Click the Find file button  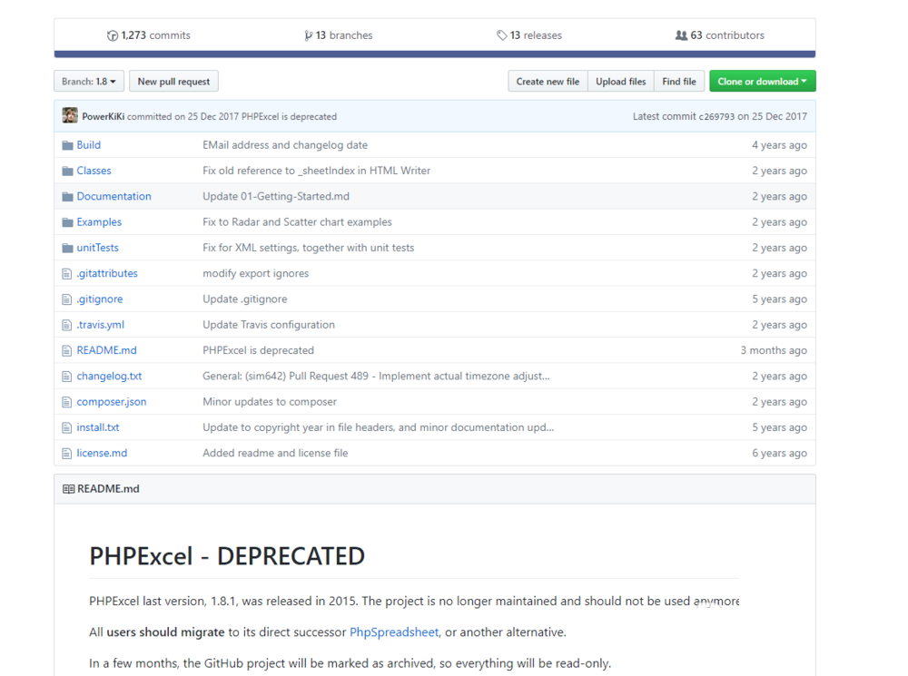point(678,82)
